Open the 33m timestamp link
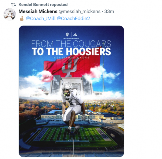Image resolution: width=162 pixels, height=159 pixels. (109, 11)
